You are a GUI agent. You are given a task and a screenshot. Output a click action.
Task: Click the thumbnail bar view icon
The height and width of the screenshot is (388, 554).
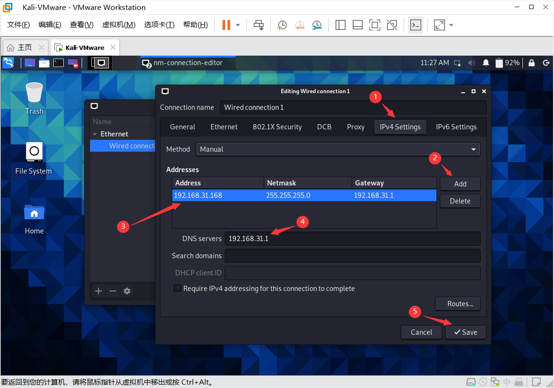coord(357,25)
